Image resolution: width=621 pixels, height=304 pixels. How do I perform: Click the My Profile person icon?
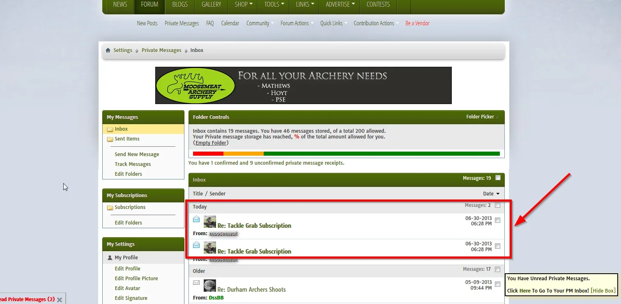(x=110, y=258)
